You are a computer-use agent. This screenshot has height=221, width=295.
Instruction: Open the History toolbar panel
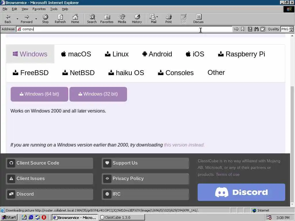(137, 19)
